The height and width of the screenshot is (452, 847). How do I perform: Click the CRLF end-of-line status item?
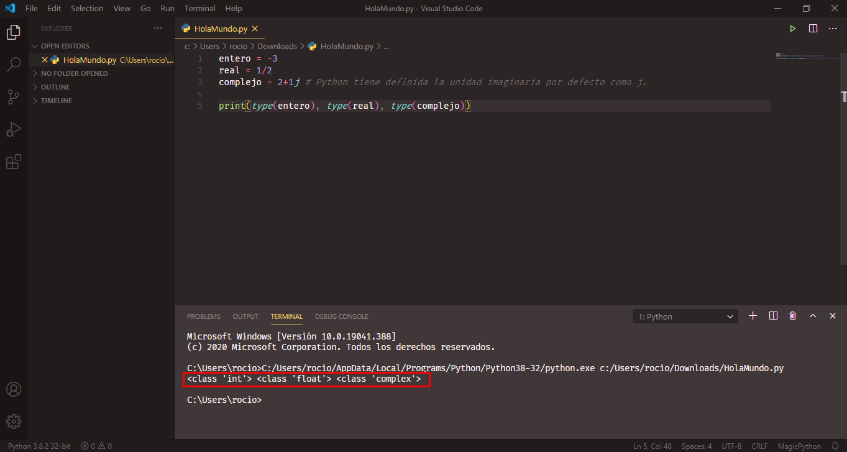click(x=759, y=446)
